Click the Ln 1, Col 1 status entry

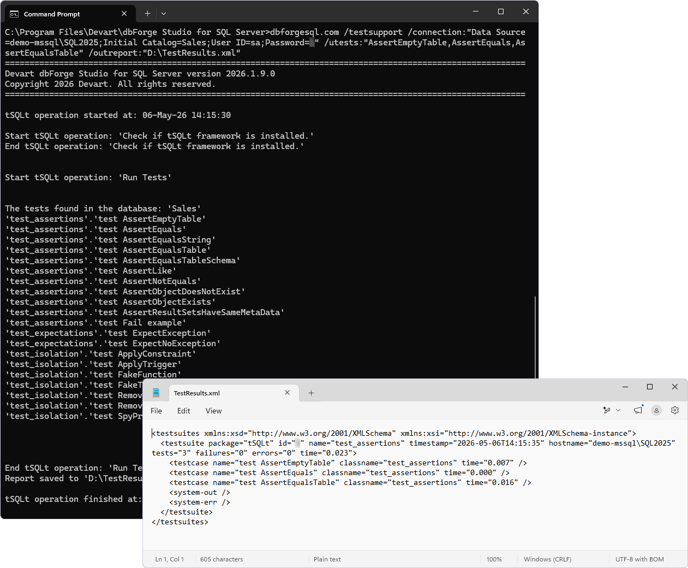point(170,559)
